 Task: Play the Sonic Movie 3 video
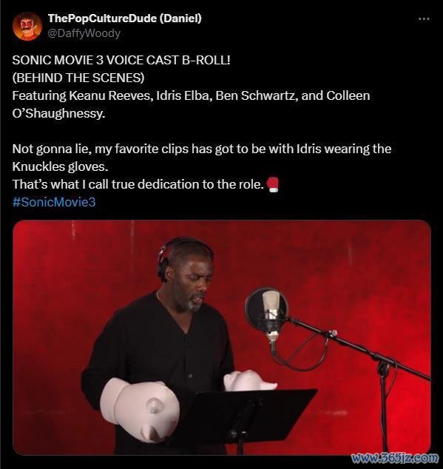click(x=222, y=337)
